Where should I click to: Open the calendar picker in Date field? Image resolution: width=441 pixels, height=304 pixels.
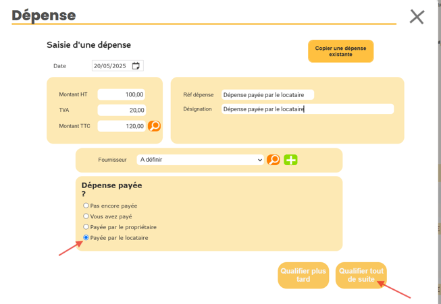coord(136,66)
